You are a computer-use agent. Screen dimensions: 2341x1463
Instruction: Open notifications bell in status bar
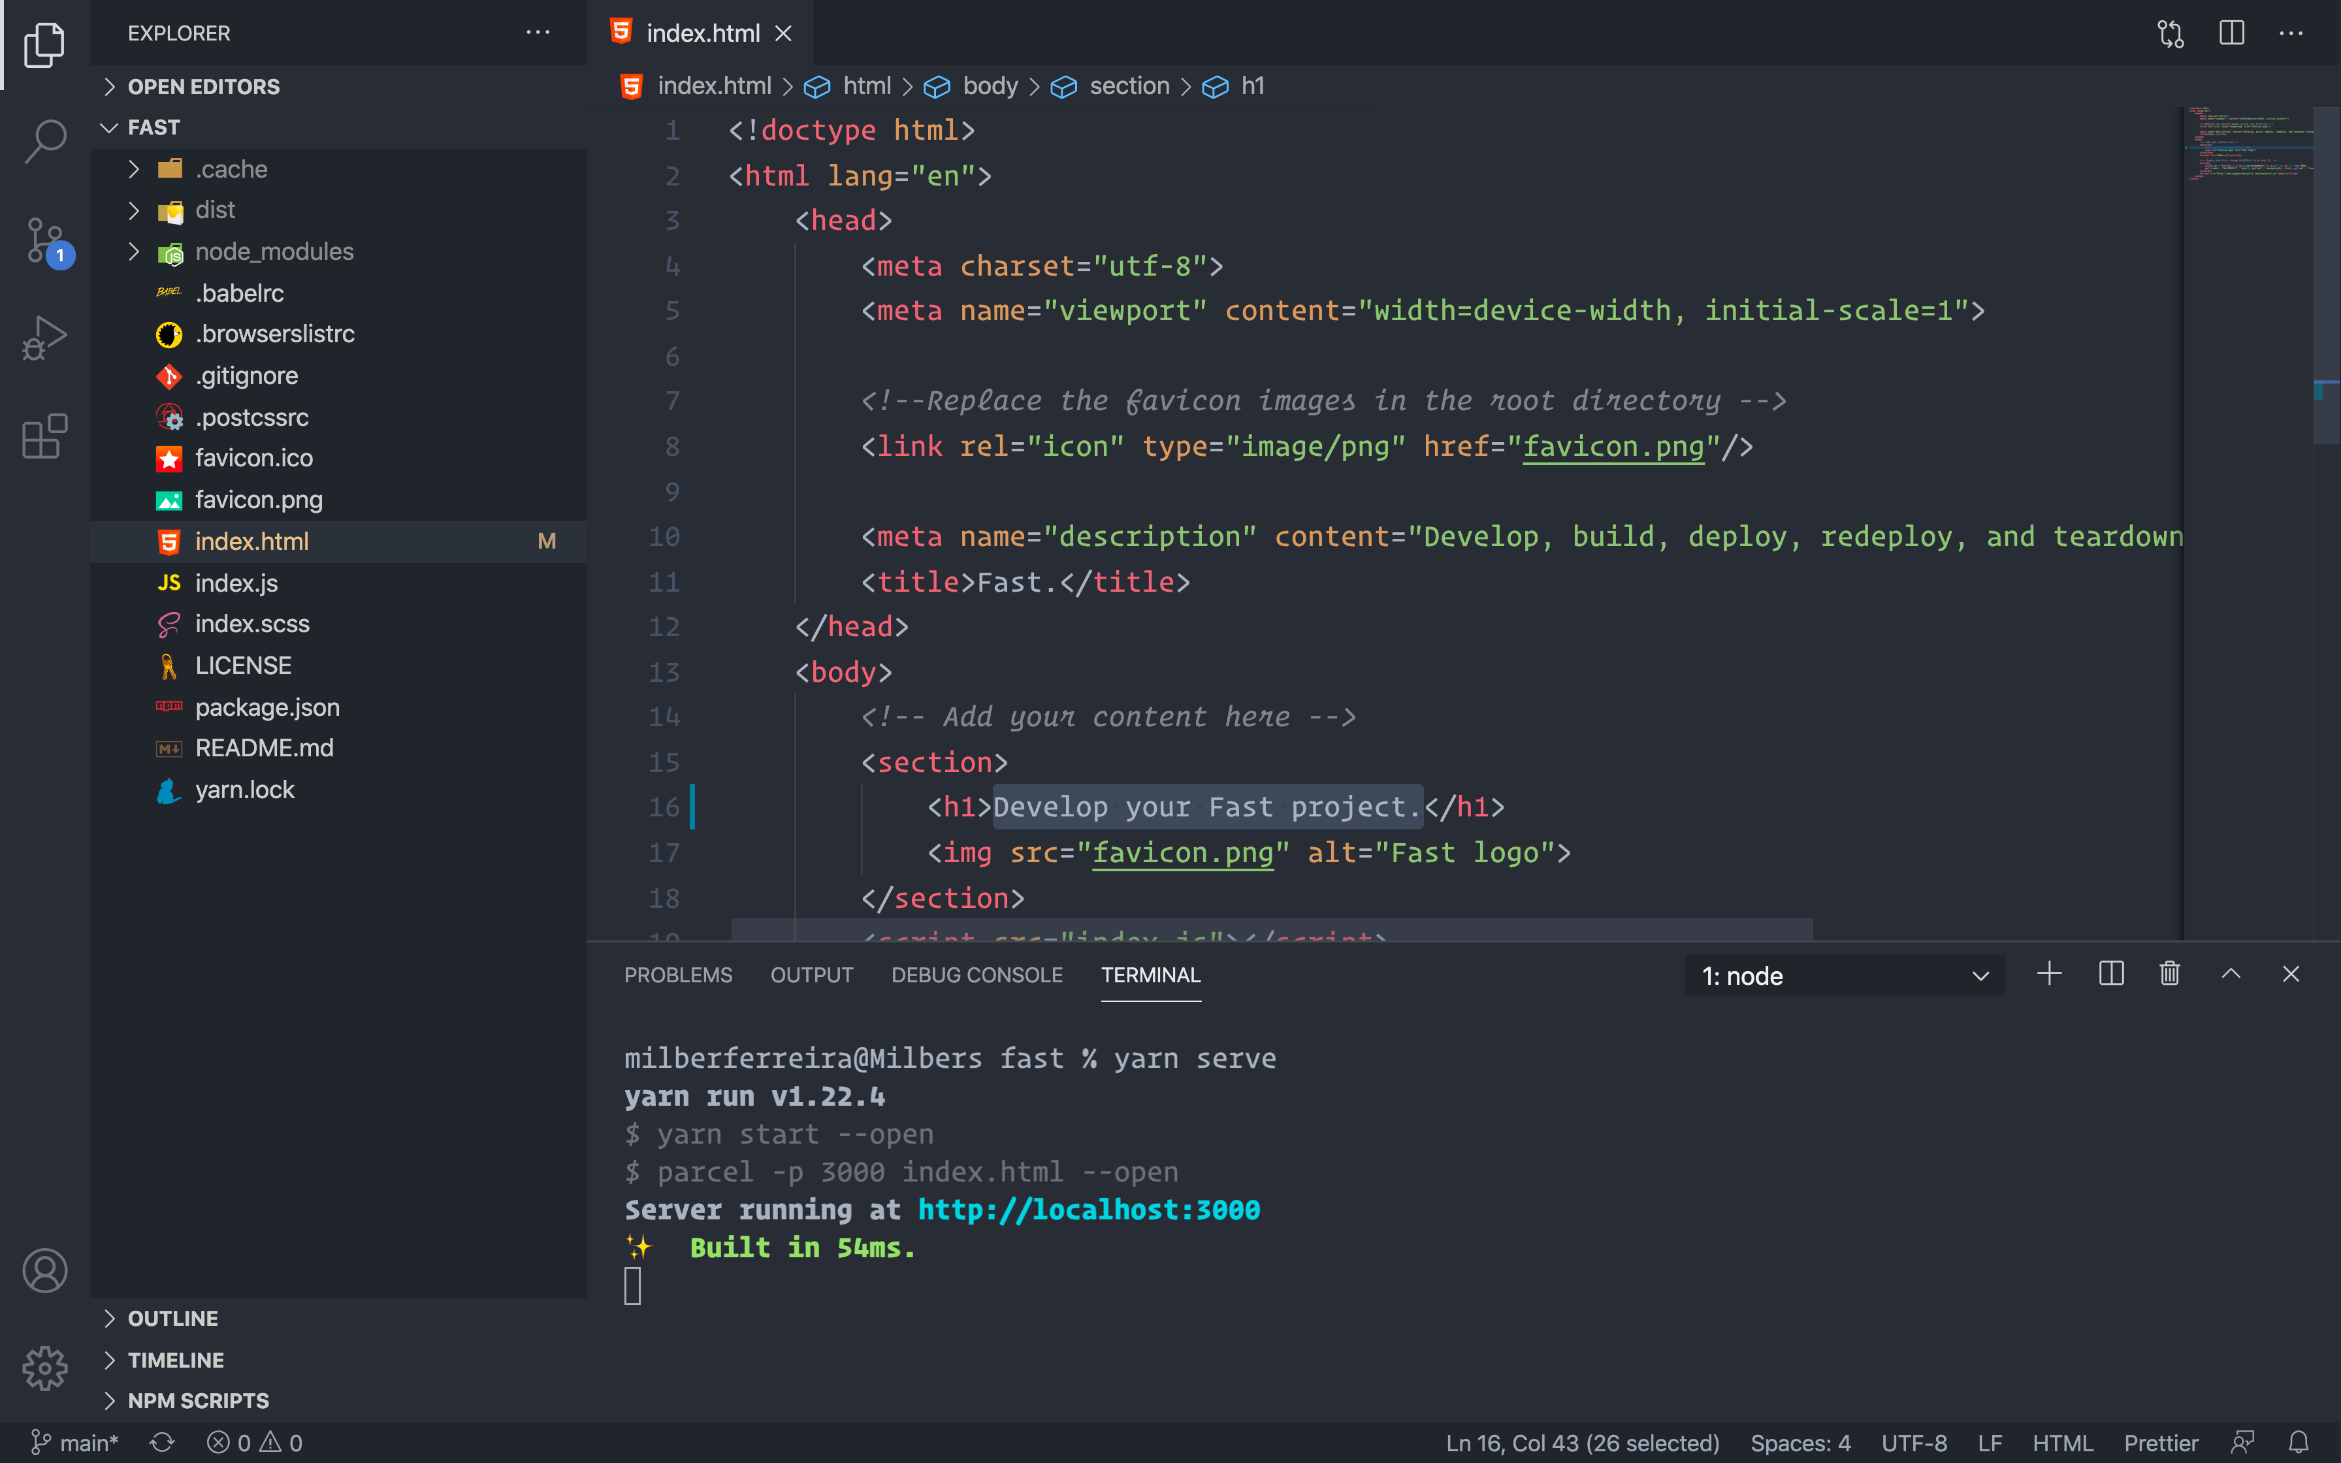coord(2299,1443)
